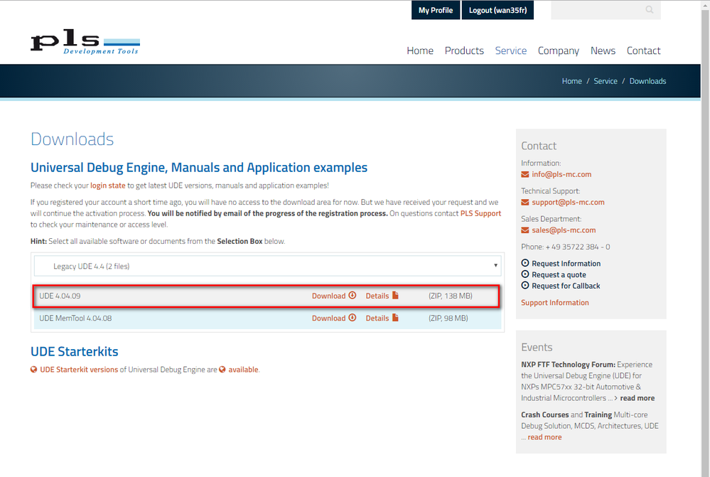Open the Company menu
710x477 pixels.
[x=559, y=50]
